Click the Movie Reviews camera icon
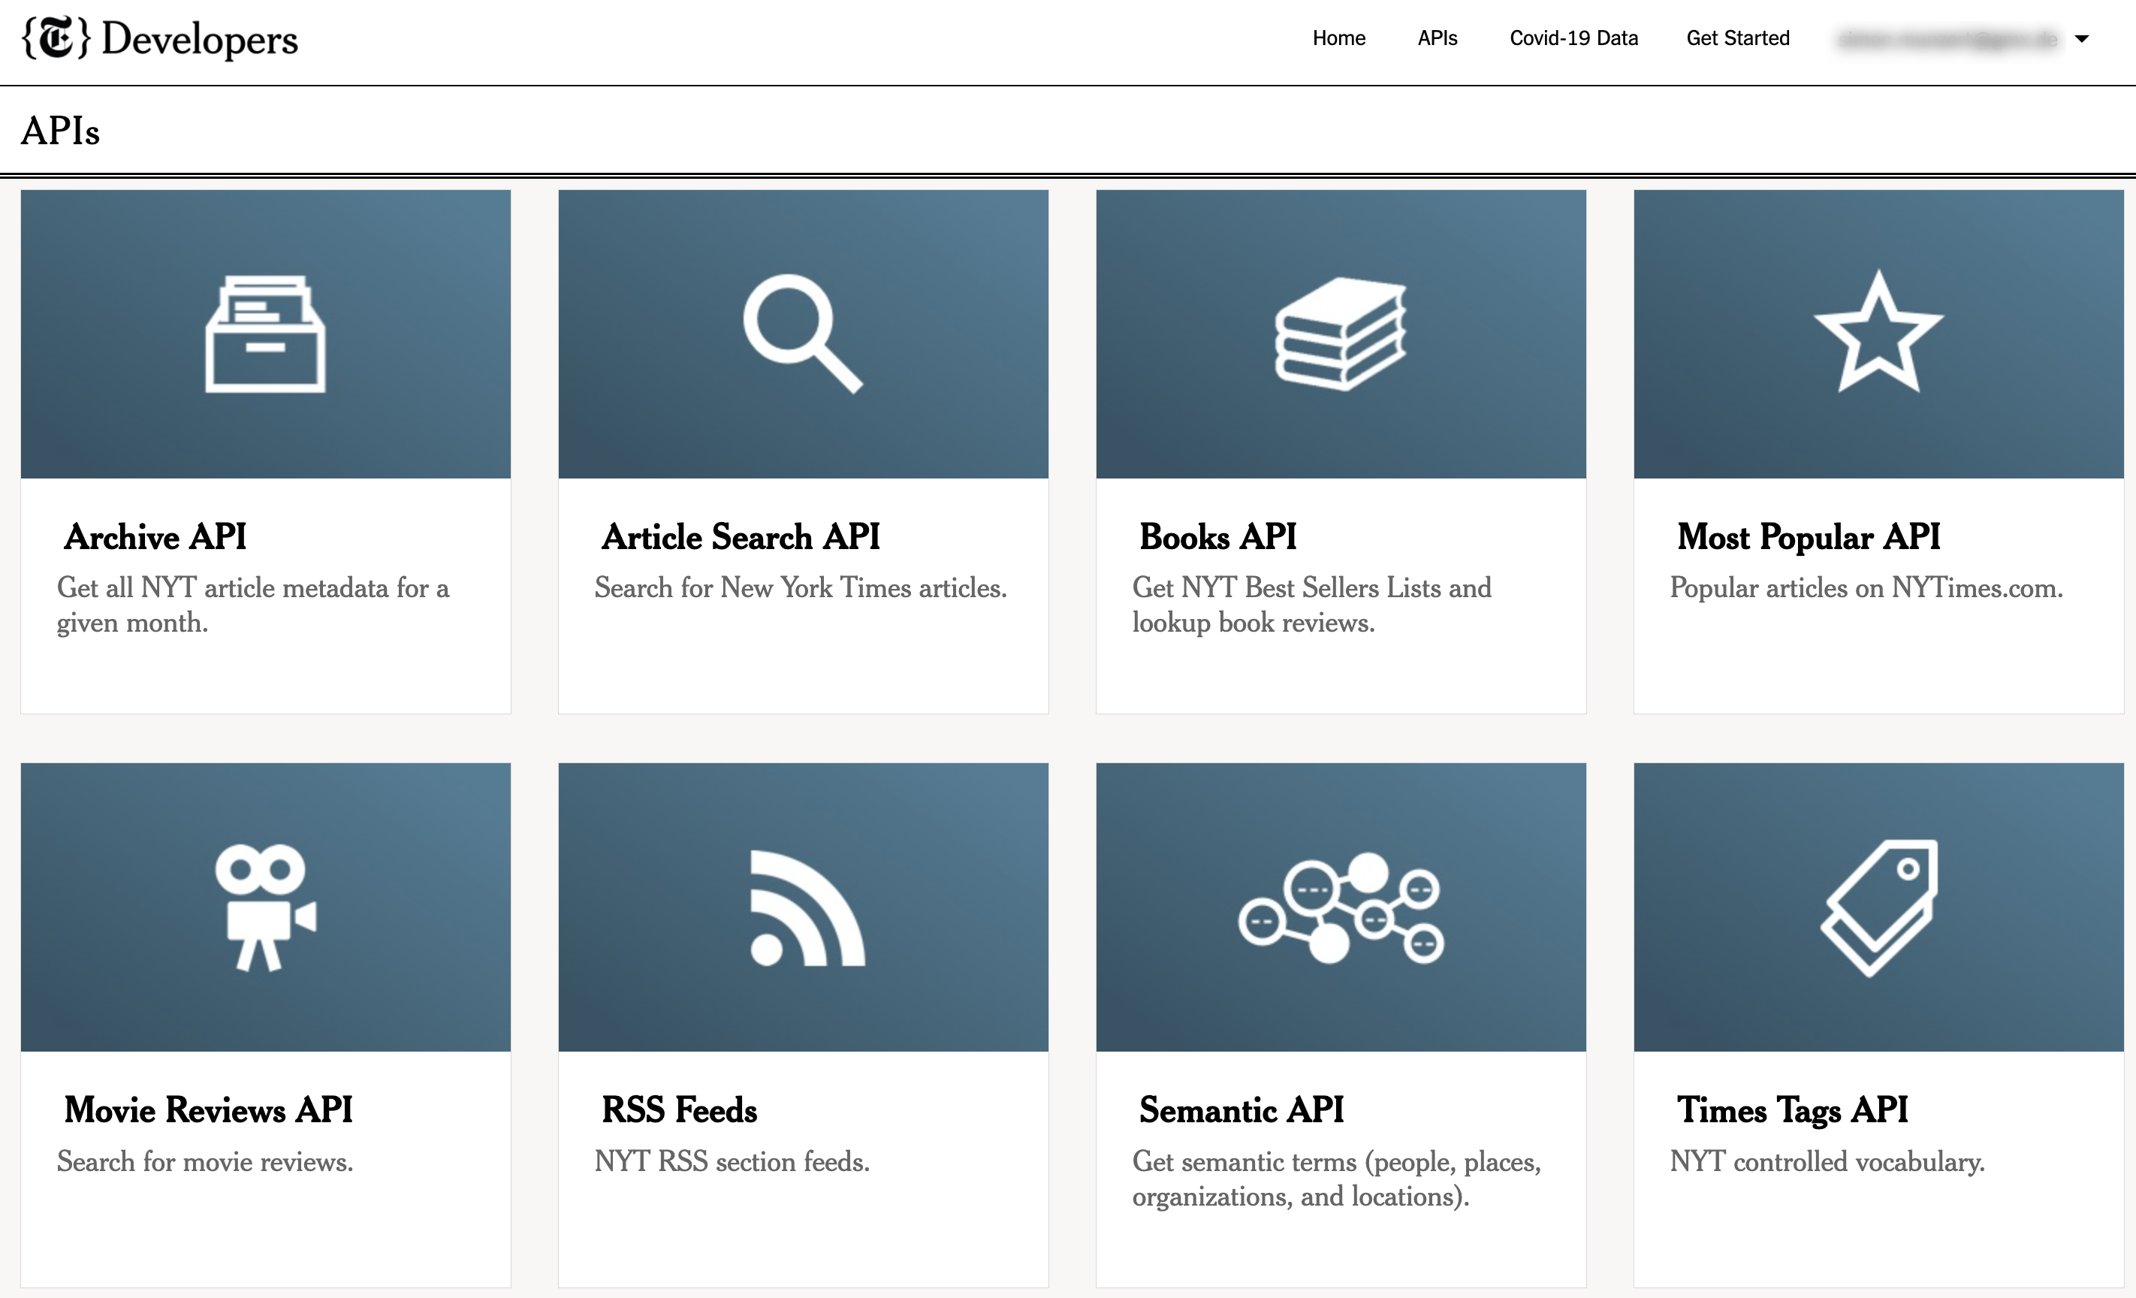This screenshot has height=1298, width=2136. [265, 907]
